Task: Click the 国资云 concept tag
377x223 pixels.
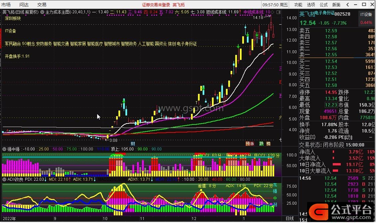Action: (161, 44)
